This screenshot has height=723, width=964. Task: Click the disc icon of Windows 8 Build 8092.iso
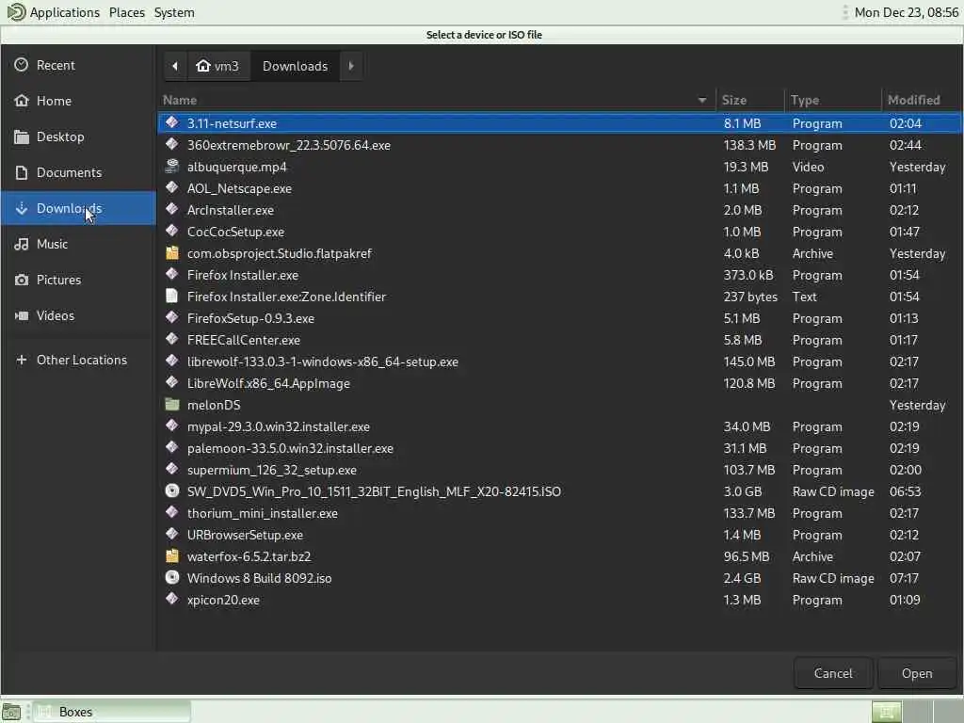tap(172, 577)
